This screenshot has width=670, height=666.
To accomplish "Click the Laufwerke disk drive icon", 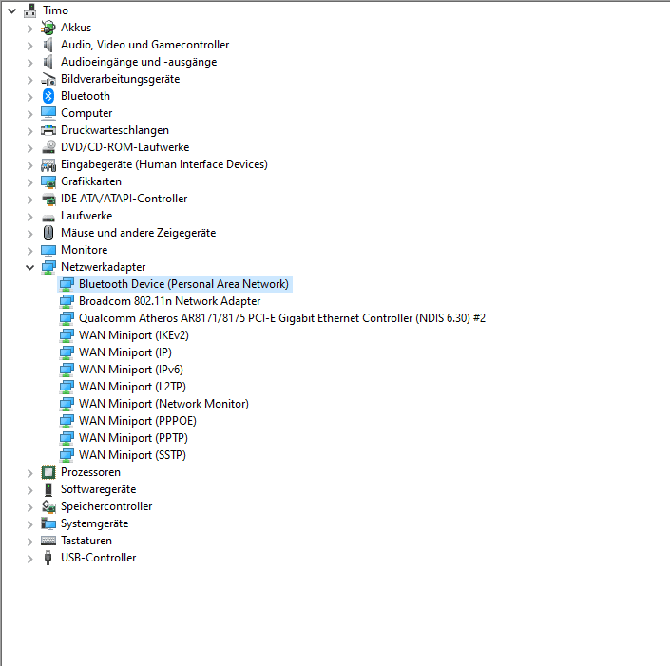I will click(x=48, y=217).
